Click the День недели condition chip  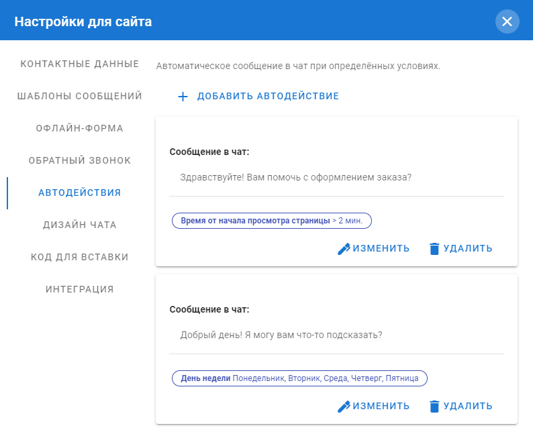click(x=299, y=378)
